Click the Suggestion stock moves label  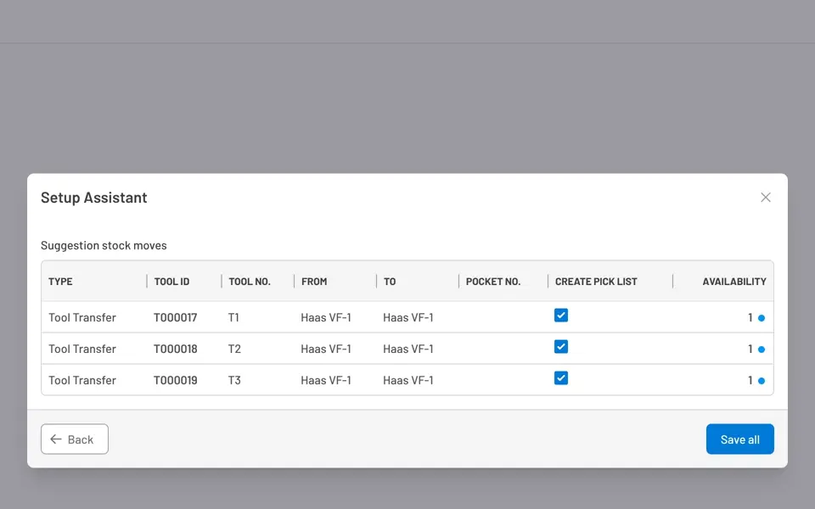pyautogui.click(x=104, y=245)
